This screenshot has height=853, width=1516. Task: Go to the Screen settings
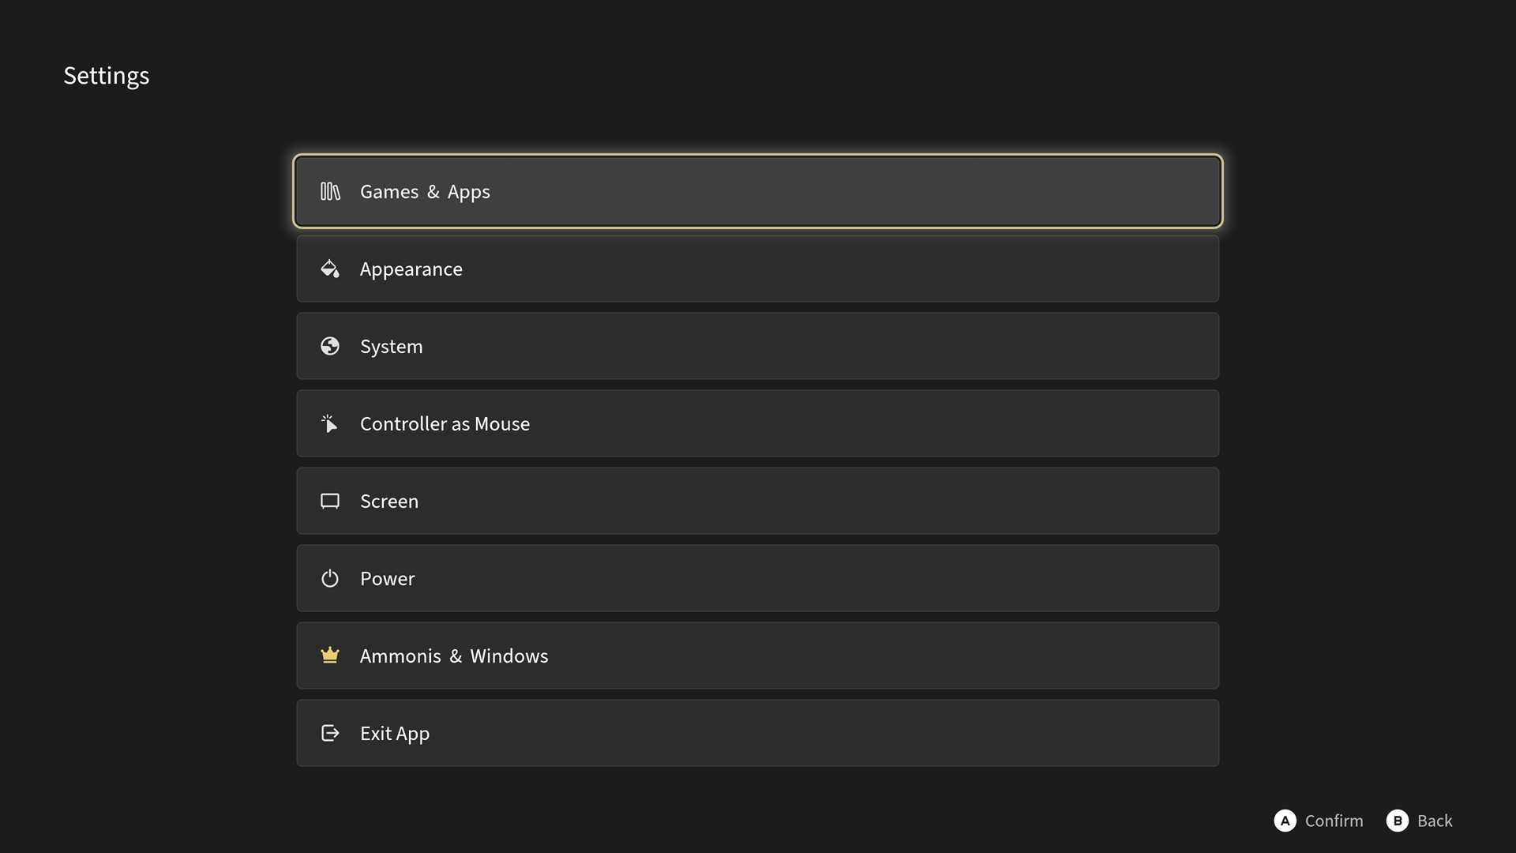pos(758,501)
